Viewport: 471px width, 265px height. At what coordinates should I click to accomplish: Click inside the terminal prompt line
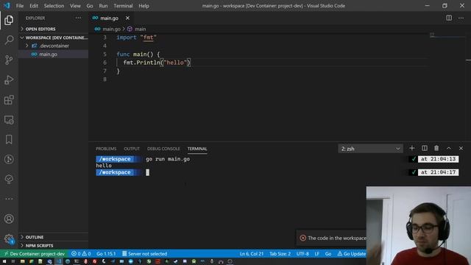147,172
